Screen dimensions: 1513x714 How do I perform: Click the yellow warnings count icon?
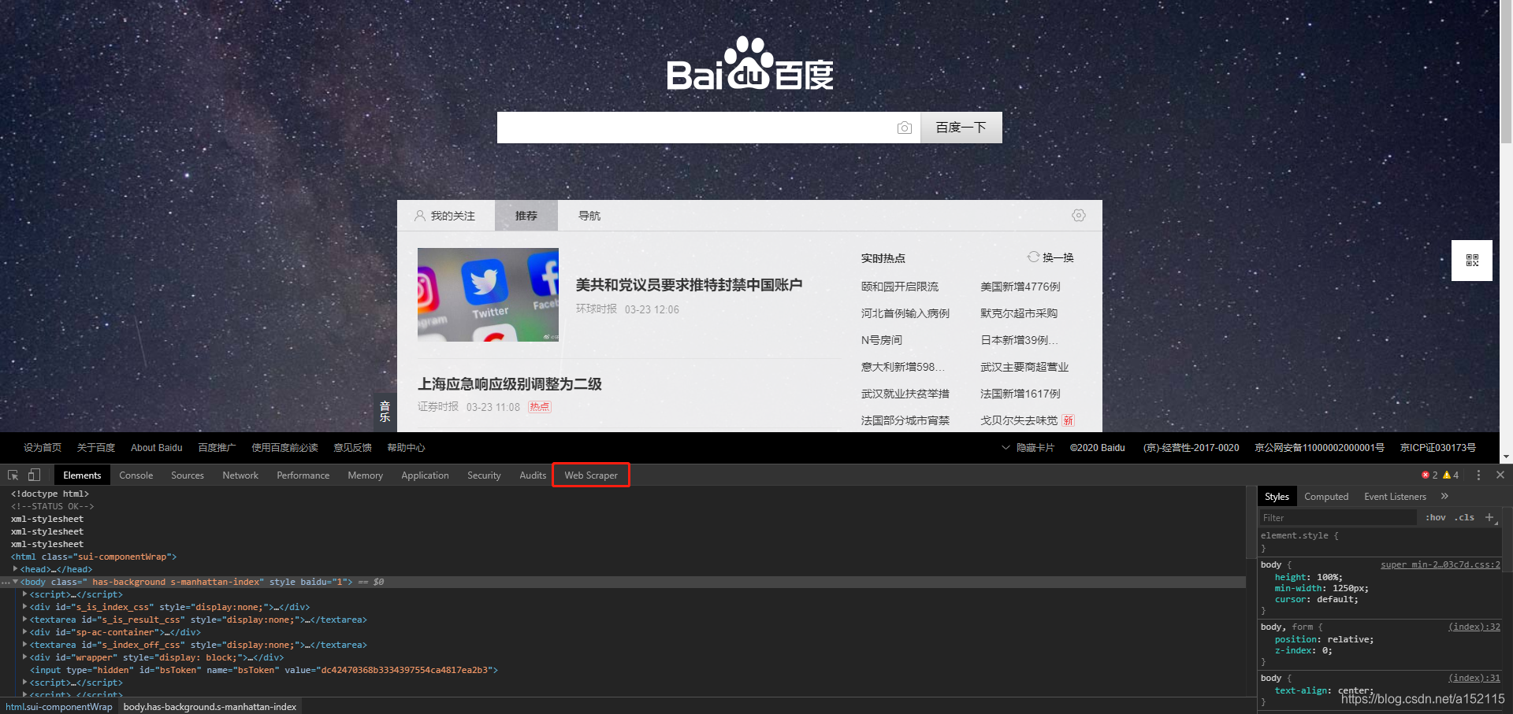click(1451, 475)
